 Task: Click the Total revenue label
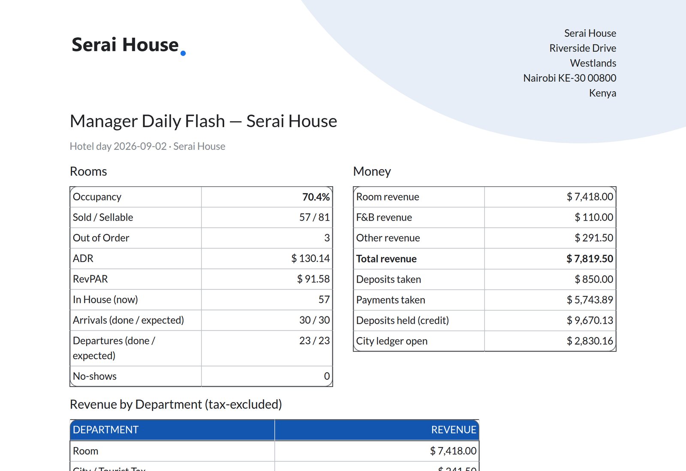pos(386,259)
